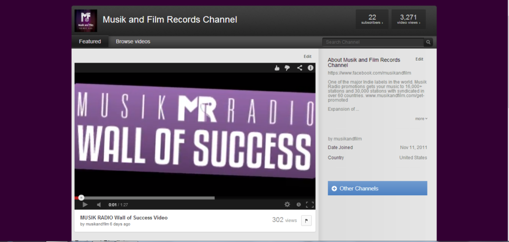Click the 0:01 / 1:27 time display
509x242 pixels.
tap(118, 205)
